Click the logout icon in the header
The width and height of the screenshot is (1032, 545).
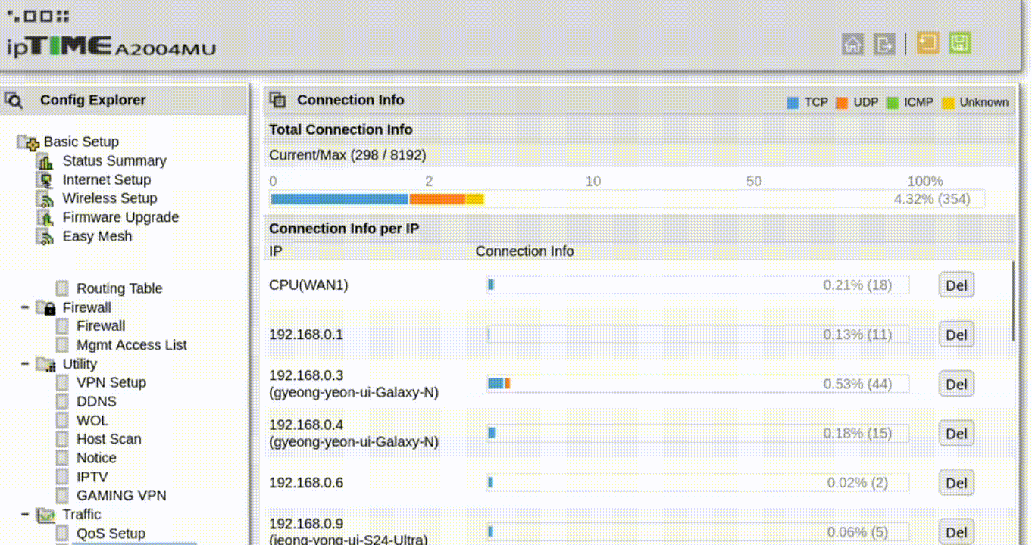883,45
